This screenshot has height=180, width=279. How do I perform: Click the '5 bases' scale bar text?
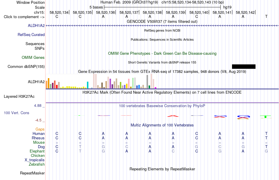pyautogui.click(x=96, y=7)
